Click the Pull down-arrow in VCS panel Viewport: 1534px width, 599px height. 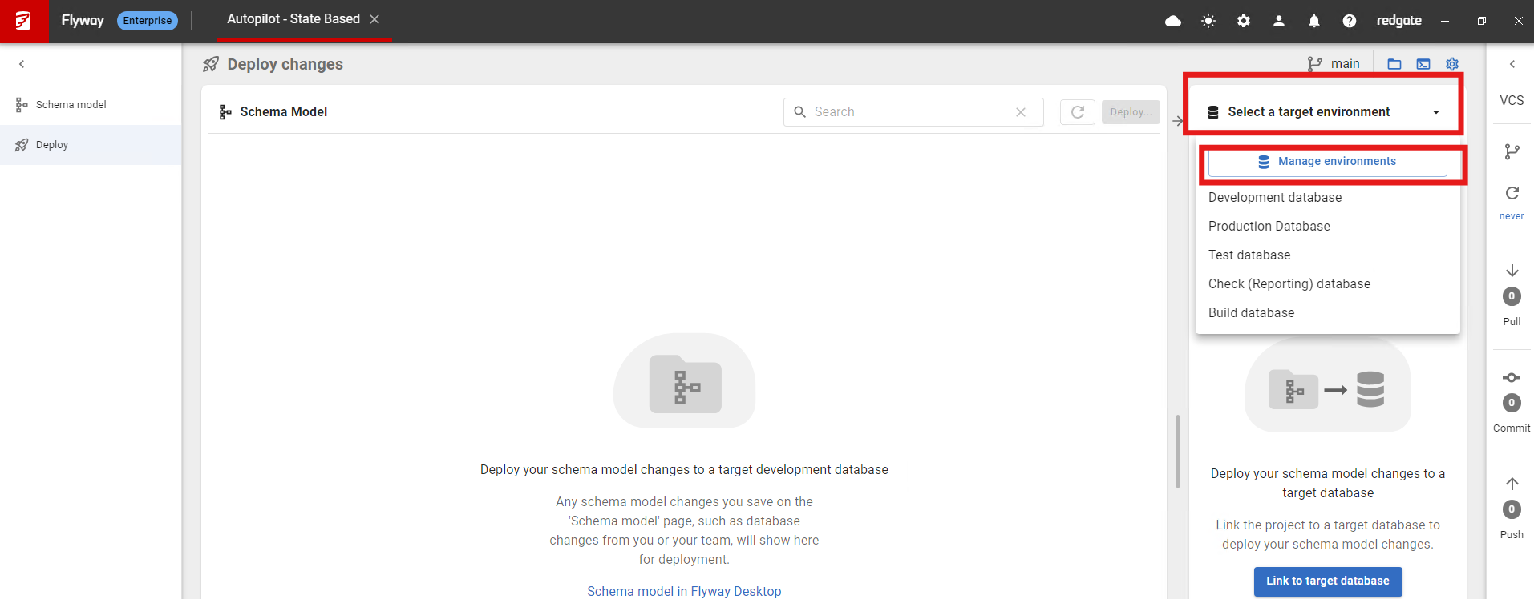coord(1512,271)
